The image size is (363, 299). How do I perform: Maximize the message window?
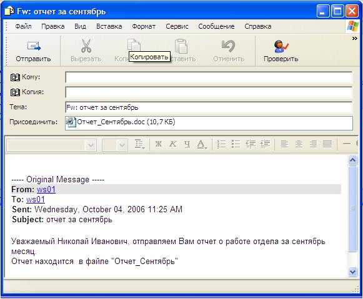(x=337, y=11)
